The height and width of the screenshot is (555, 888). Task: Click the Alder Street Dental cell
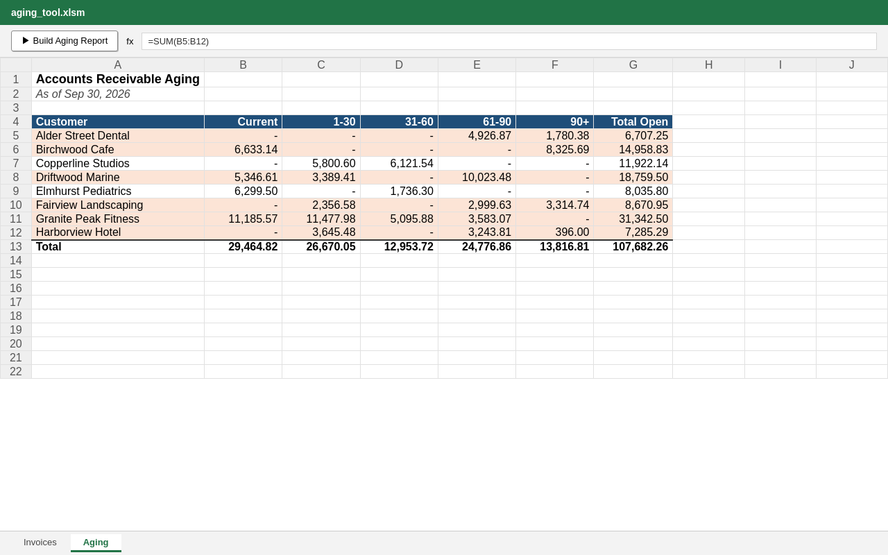click(118, 136)
